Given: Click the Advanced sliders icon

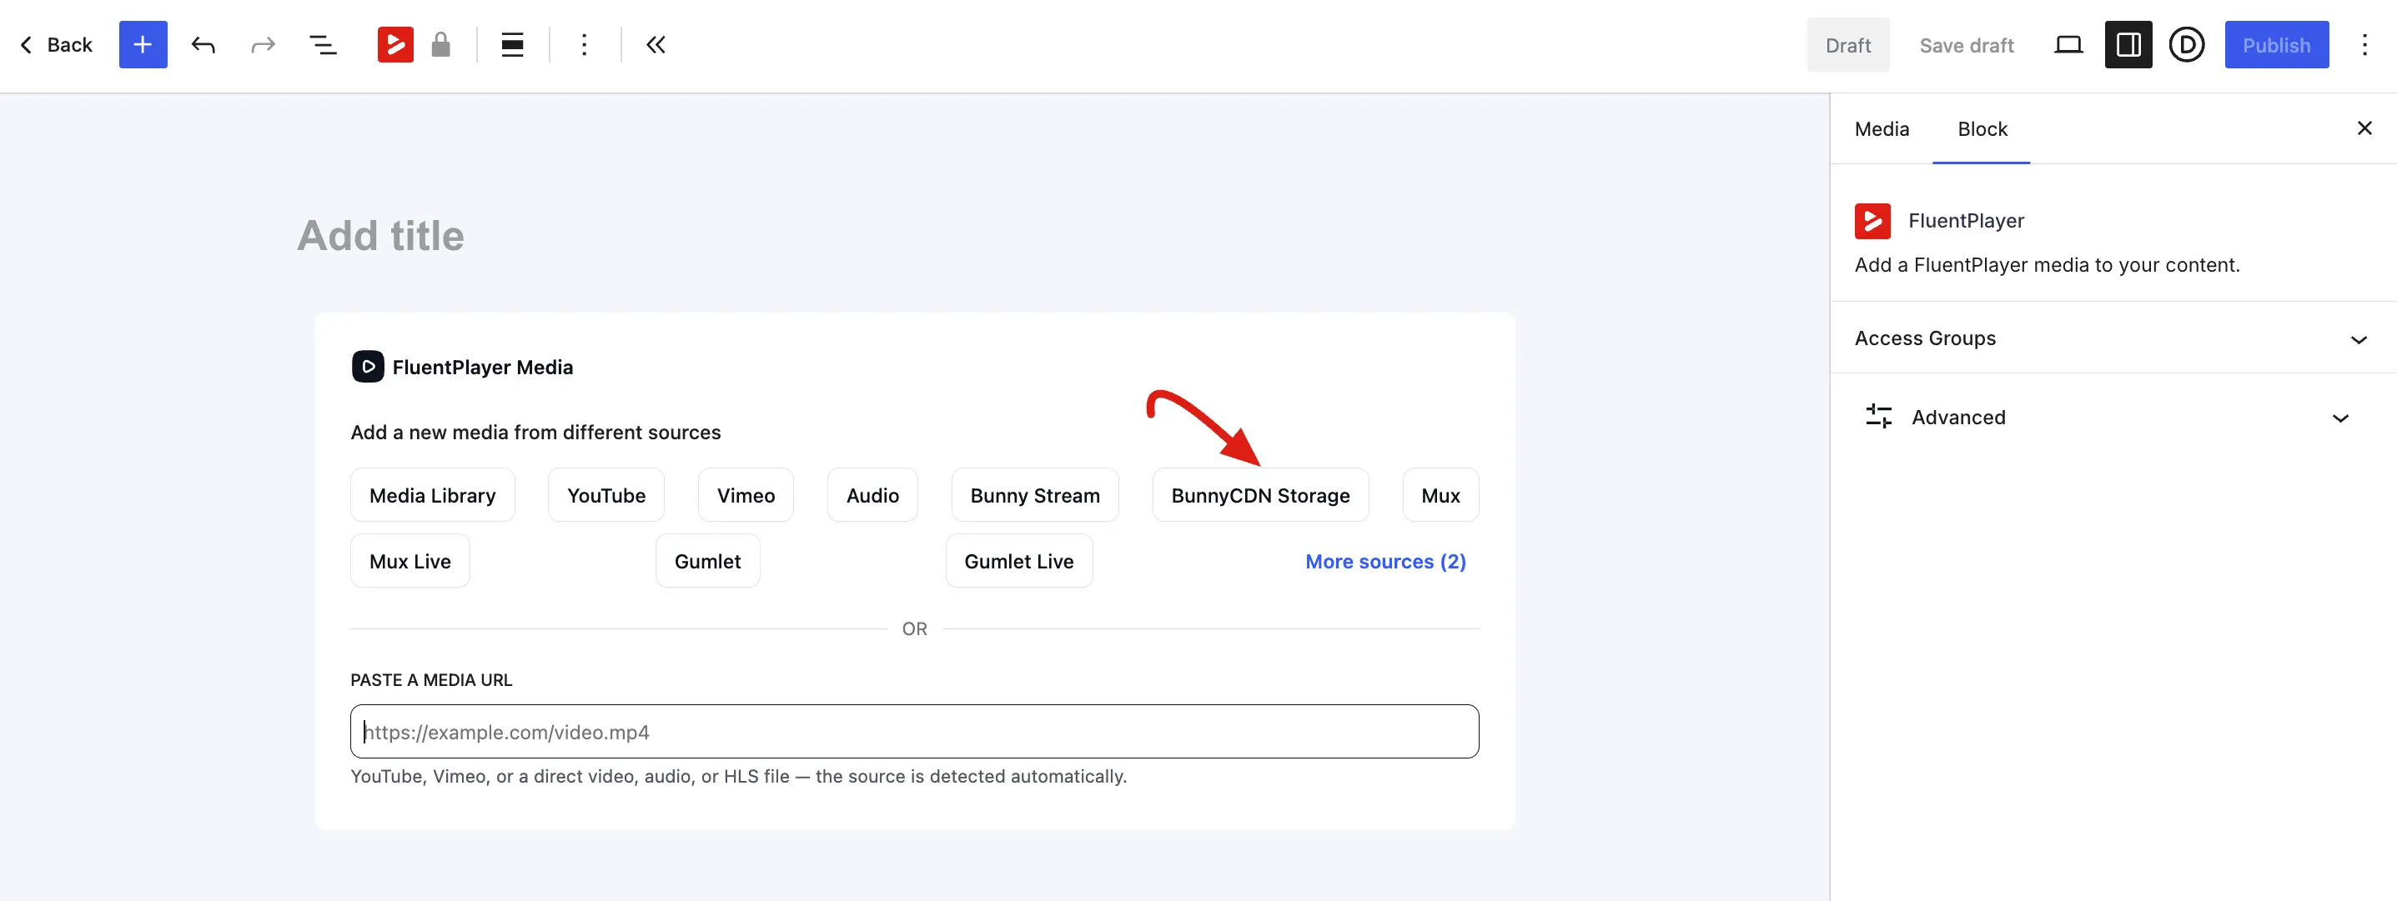Looking at the screenshot, I should [x=1879, y=417].
